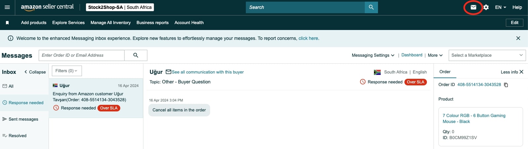Image resolution: width=528 pixels, height=149 pixels.
Task: Click the South Africa flag in Uğur's inbox entry
Action: click(x=55, y=85)
